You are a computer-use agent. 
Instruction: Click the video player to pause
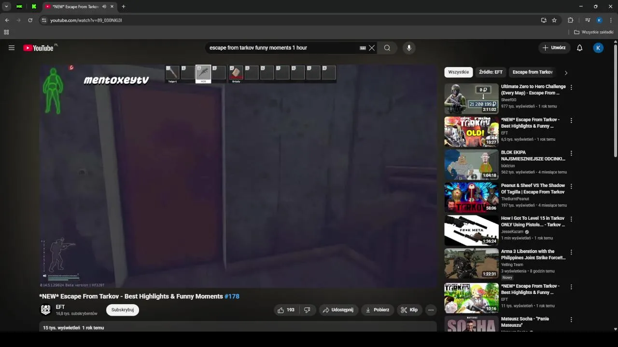pyautogui.click(x=238, y=176)
